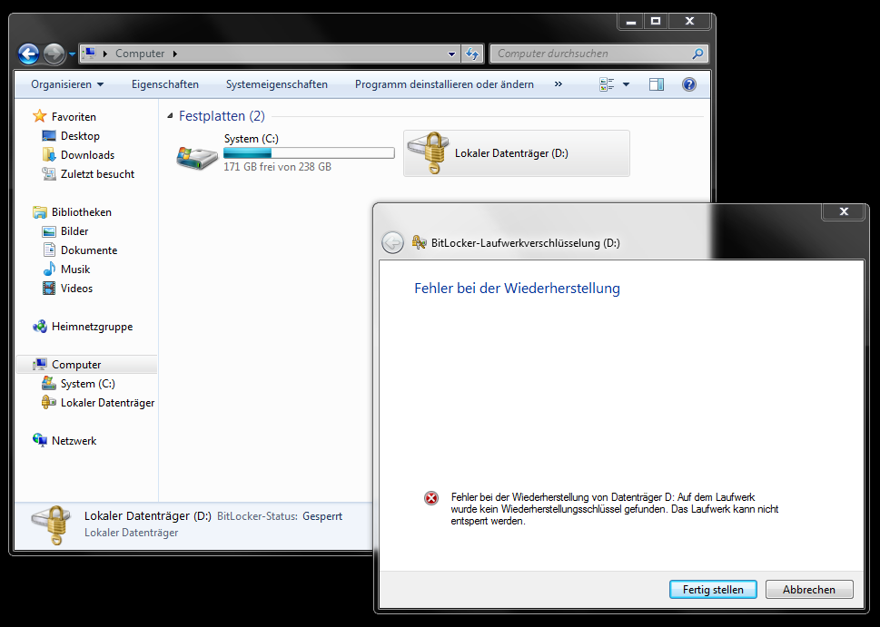
Task: Open the Organisieren menu
Action: pos(67,84)
